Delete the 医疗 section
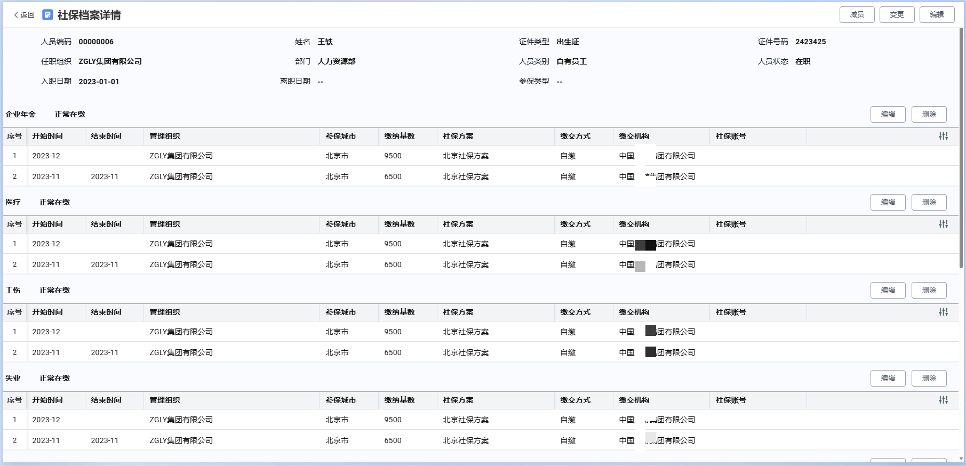Screen dimensions: 966x466 point(929,202)
